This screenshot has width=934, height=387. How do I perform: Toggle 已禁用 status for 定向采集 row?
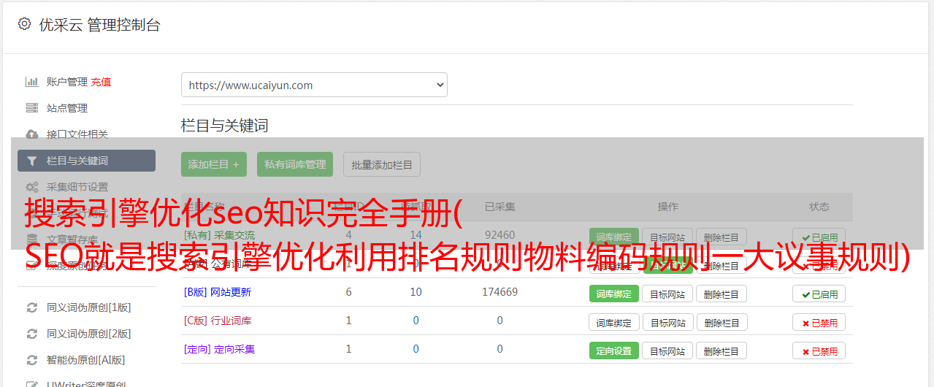819,350
